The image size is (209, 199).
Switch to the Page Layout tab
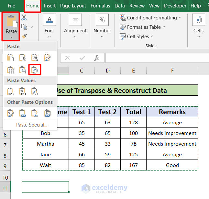click(x=73, y=6)
